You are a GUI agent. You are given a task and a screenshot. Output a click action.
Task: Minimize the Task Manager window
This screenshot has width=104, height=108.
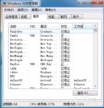[x=81, y=3]
